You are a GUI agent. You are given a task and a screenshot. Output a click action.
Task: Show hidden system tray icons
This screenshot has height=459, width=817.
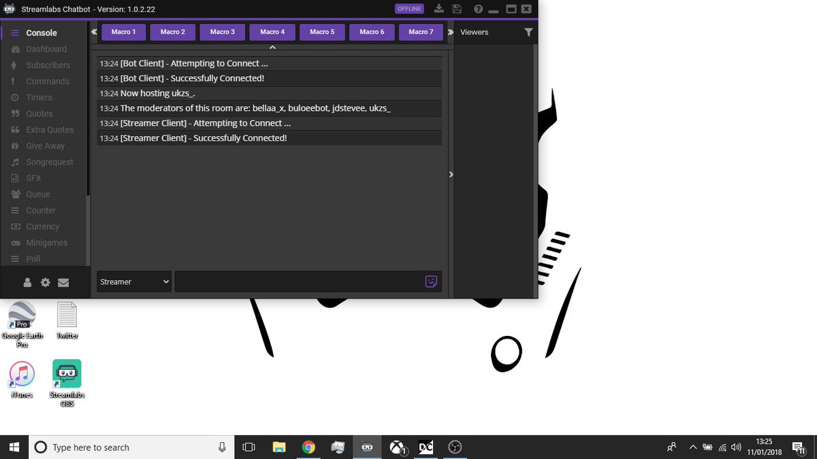pyautogui.click(x=693, y=447)
